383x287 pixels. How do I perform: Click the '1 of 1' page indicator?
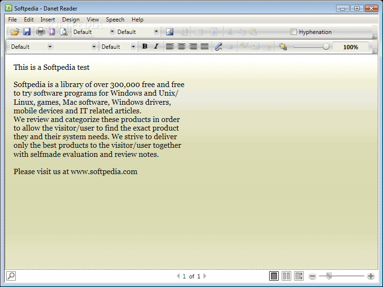pyautogui.click(x=191, y=276)
